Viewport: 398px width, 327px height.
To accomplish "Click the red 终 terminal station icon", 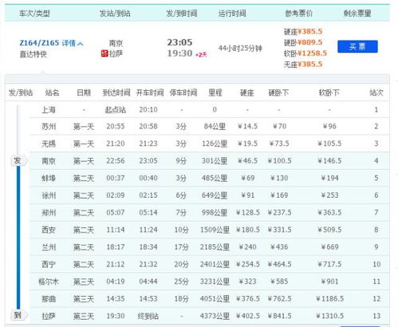I will [x=104, y=53].
